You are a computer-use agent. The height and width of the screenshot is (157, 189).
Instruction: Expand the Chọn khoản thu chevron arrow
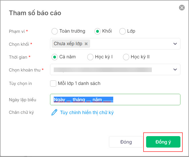pos(175,69)
